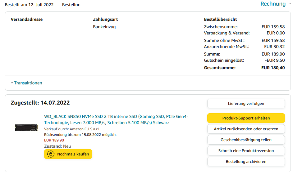Click Artikel zurücksenden oder ersetzen
This screenshot has width=293, height=175.
(x=246, y=129)
